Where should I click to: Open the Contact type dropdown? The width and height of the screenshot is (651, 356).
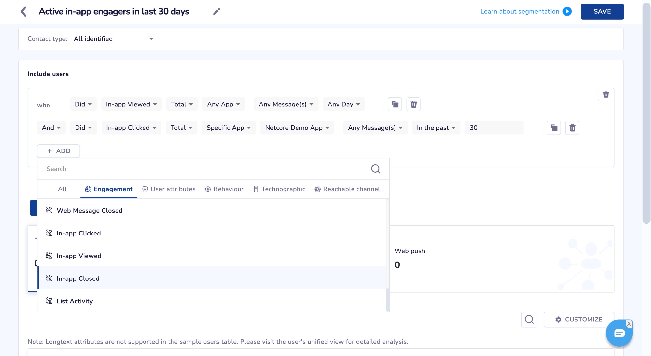(113, 39)
